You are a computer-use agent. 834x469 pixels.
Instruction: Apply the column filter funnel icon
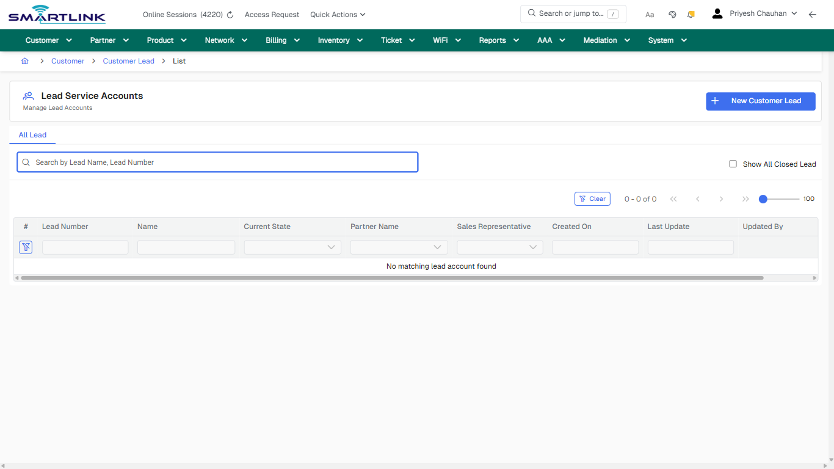[x=26, y=247]
